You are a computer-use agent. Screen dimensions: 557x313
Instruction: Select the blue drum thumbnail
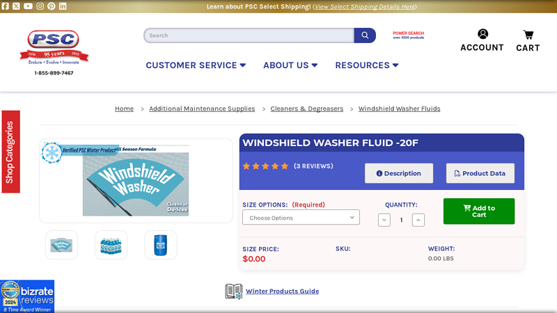coord(161,245)
